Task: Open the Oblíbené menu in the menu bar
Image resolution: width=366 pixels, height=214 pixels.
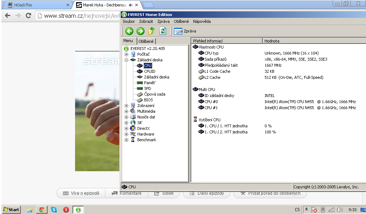Action: point(181,21)
